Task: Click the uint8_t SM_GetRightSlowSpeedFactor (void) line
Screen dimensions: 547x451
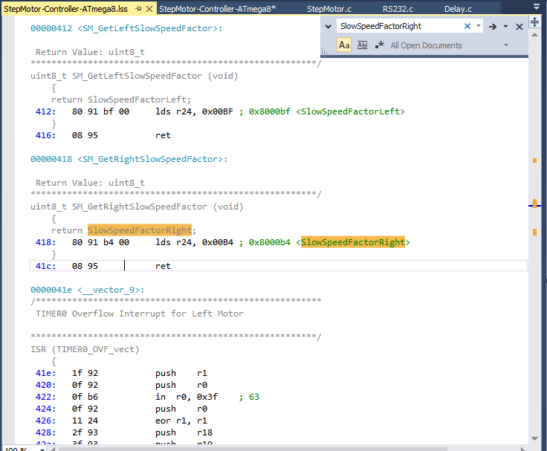Action: [x=137, y=207]
